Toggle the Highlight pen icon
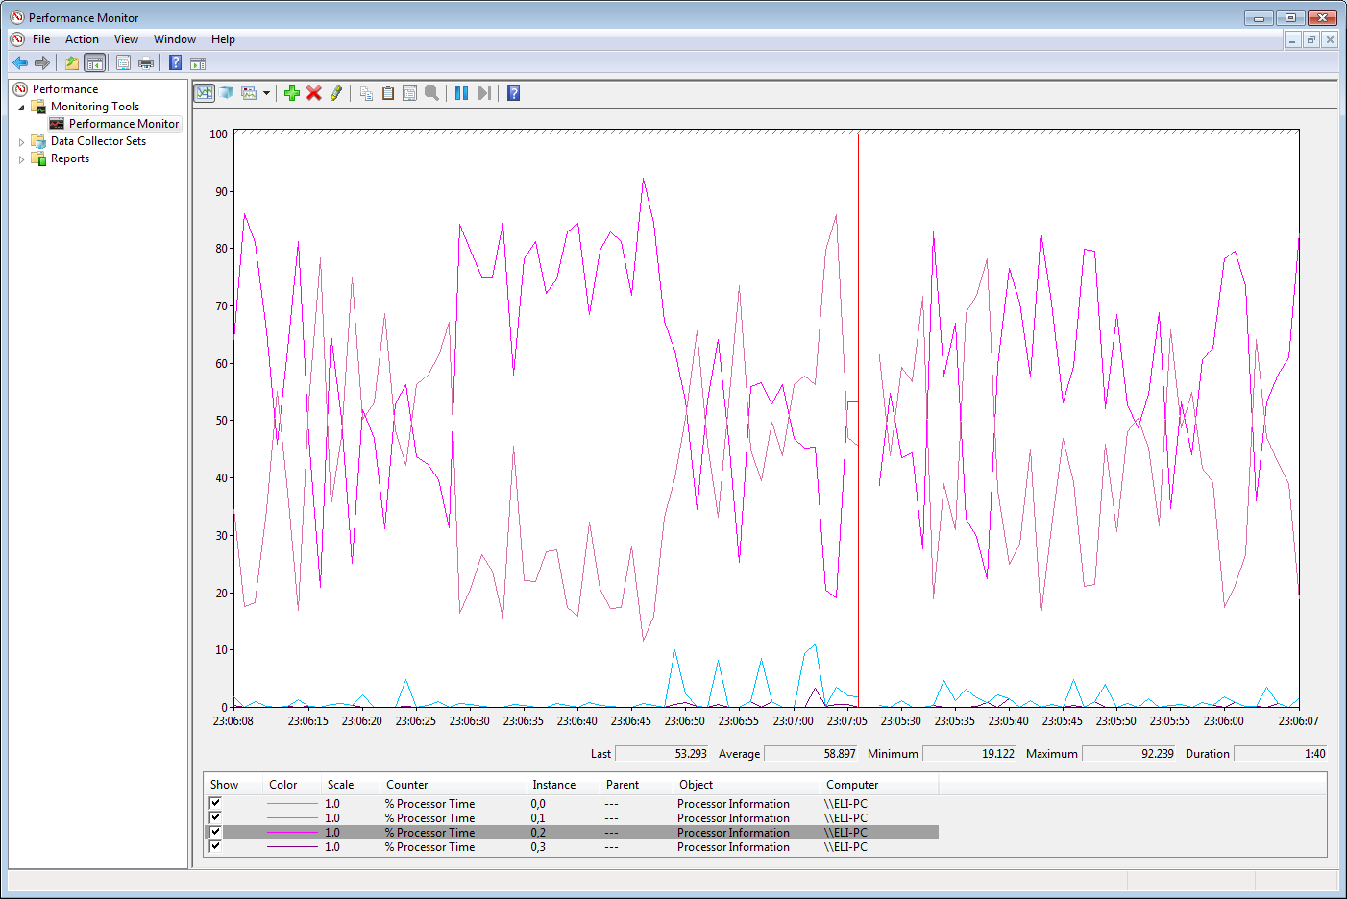Screen dimensions: 1347x899 (x=336, y=93)
